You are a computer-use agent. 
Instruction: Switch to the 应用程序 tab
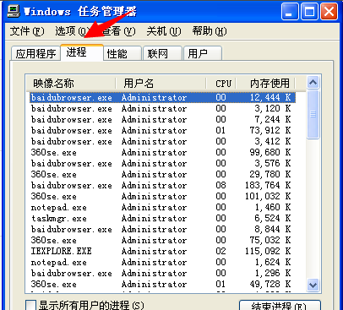click(35, 53)
